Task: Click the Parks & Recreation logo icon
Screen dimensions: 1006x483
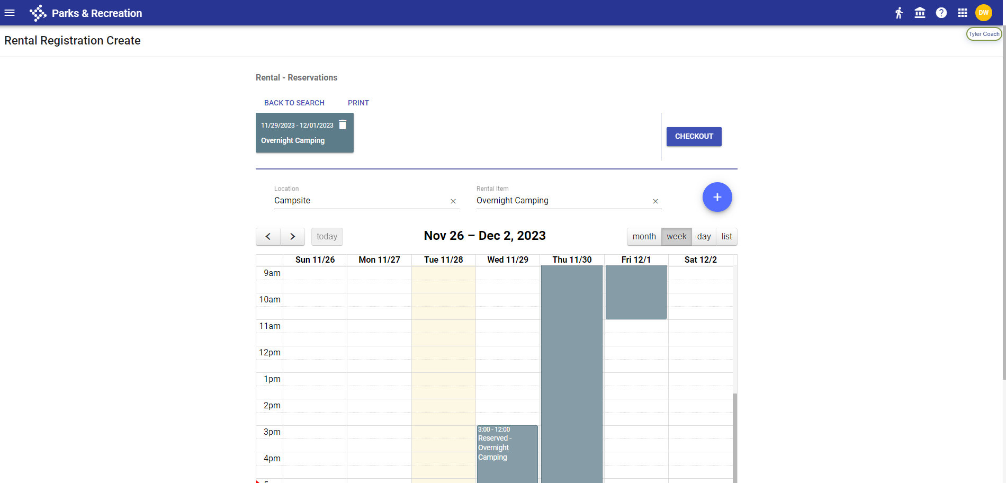Action: pyautogui.click(x=38, y=13)
